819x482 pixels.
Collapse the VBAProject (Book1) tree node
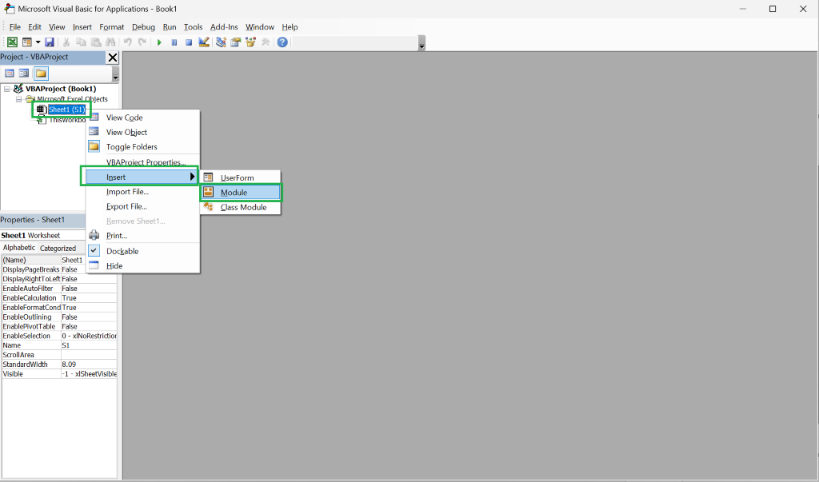[x=6, y=89]
